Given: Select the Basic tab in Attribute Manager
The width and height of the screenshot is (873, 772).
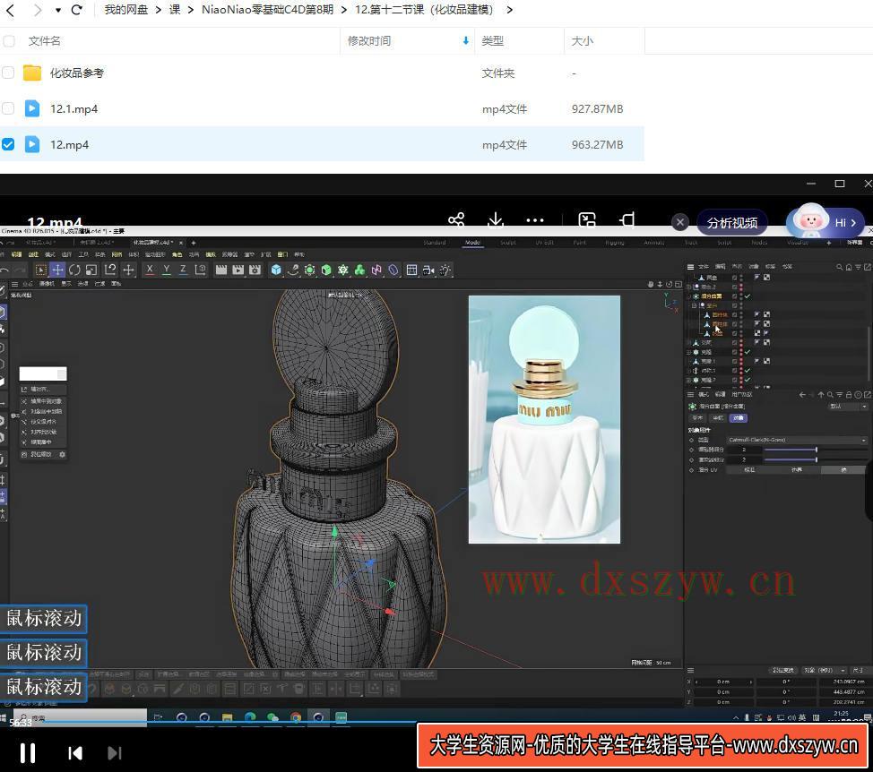Looking at the screenshot, I should coord(697,417).
